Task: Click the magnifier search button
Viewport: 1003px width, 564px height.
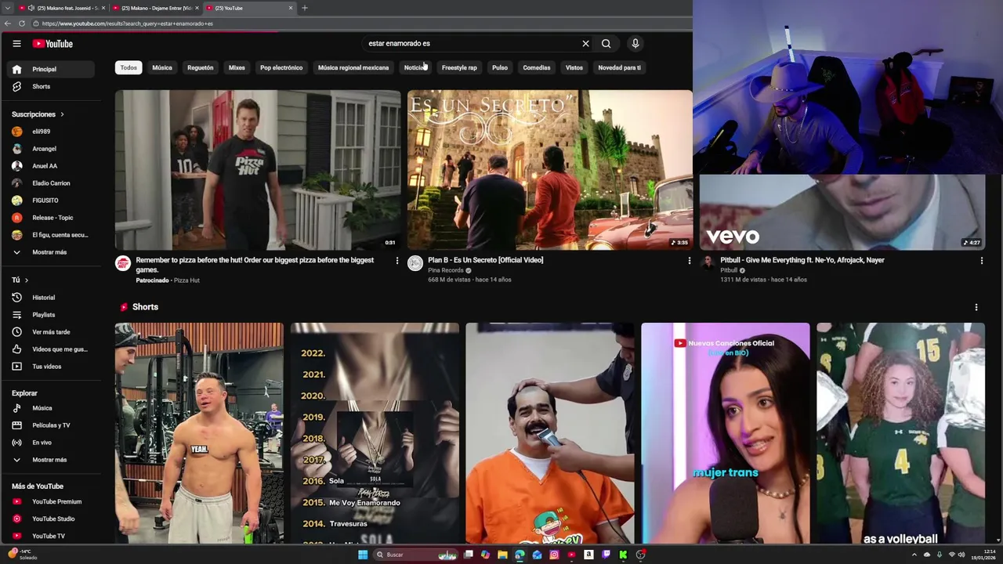Action: [606, 44]
